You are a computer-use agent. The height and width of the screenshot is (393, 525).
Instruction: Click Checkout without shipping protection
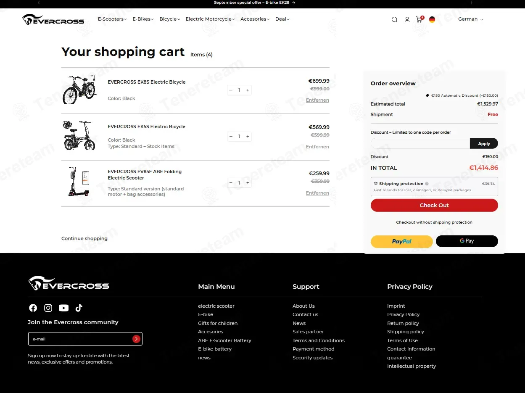pos(434,222)
